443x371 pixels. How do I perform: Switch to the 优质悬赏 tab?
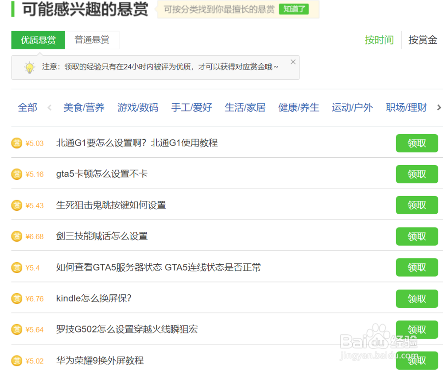tap(38, 40)
